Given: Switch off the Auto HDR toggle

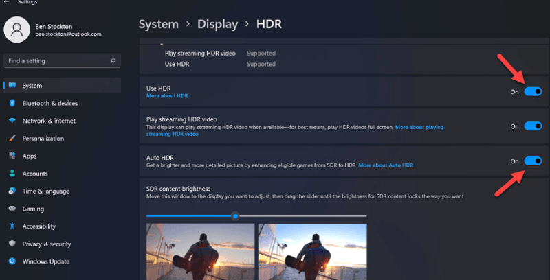Looking at the screenshot, I should [x=533, y=161].
